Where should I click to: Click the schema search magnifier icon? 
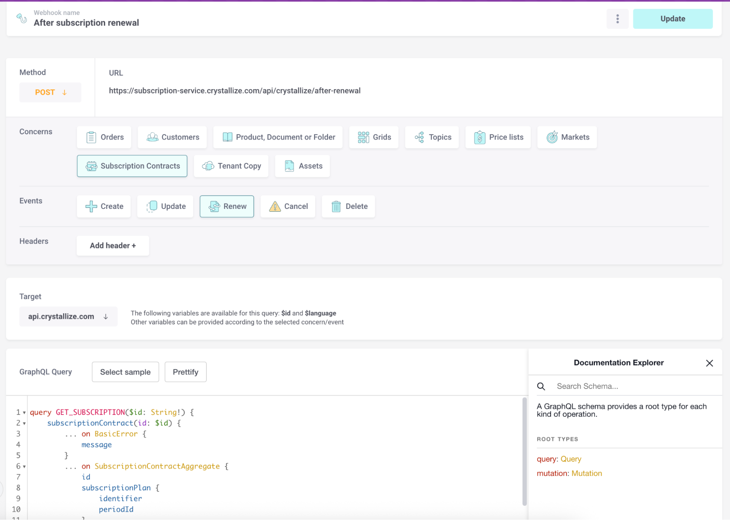point(541,386)
